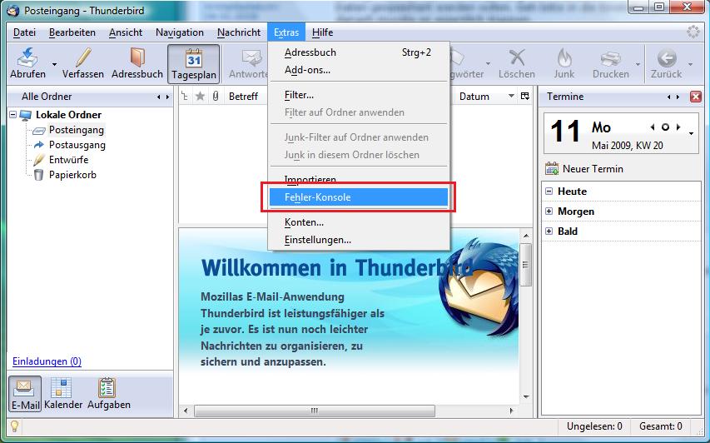Select Einstellungen... menu entry
This screenshot has width=710, height=443.
[358, 240]
